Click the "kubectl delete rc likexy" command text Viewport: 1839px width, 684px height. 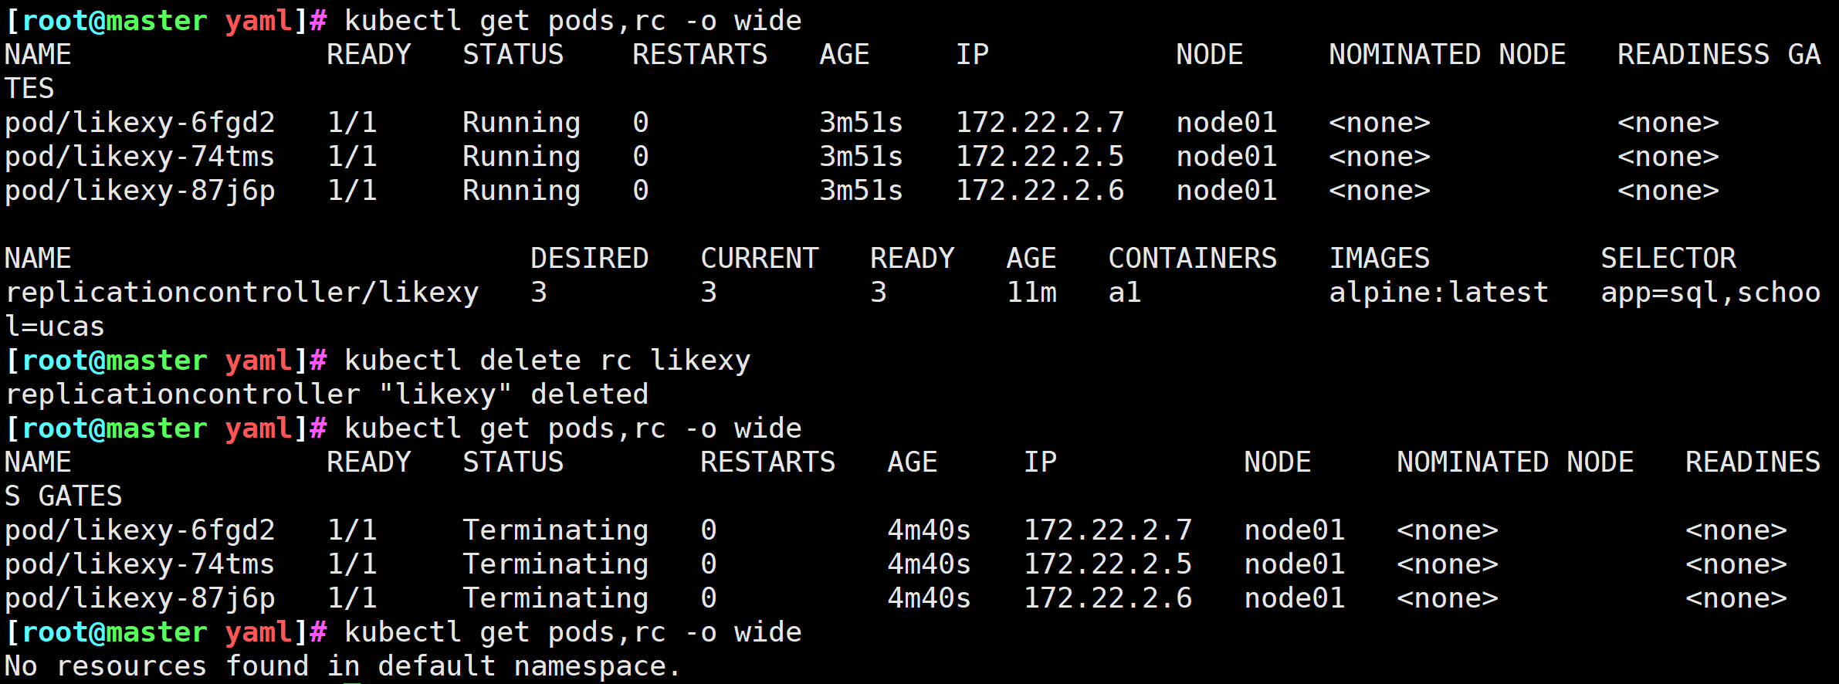tap(547, 361)
